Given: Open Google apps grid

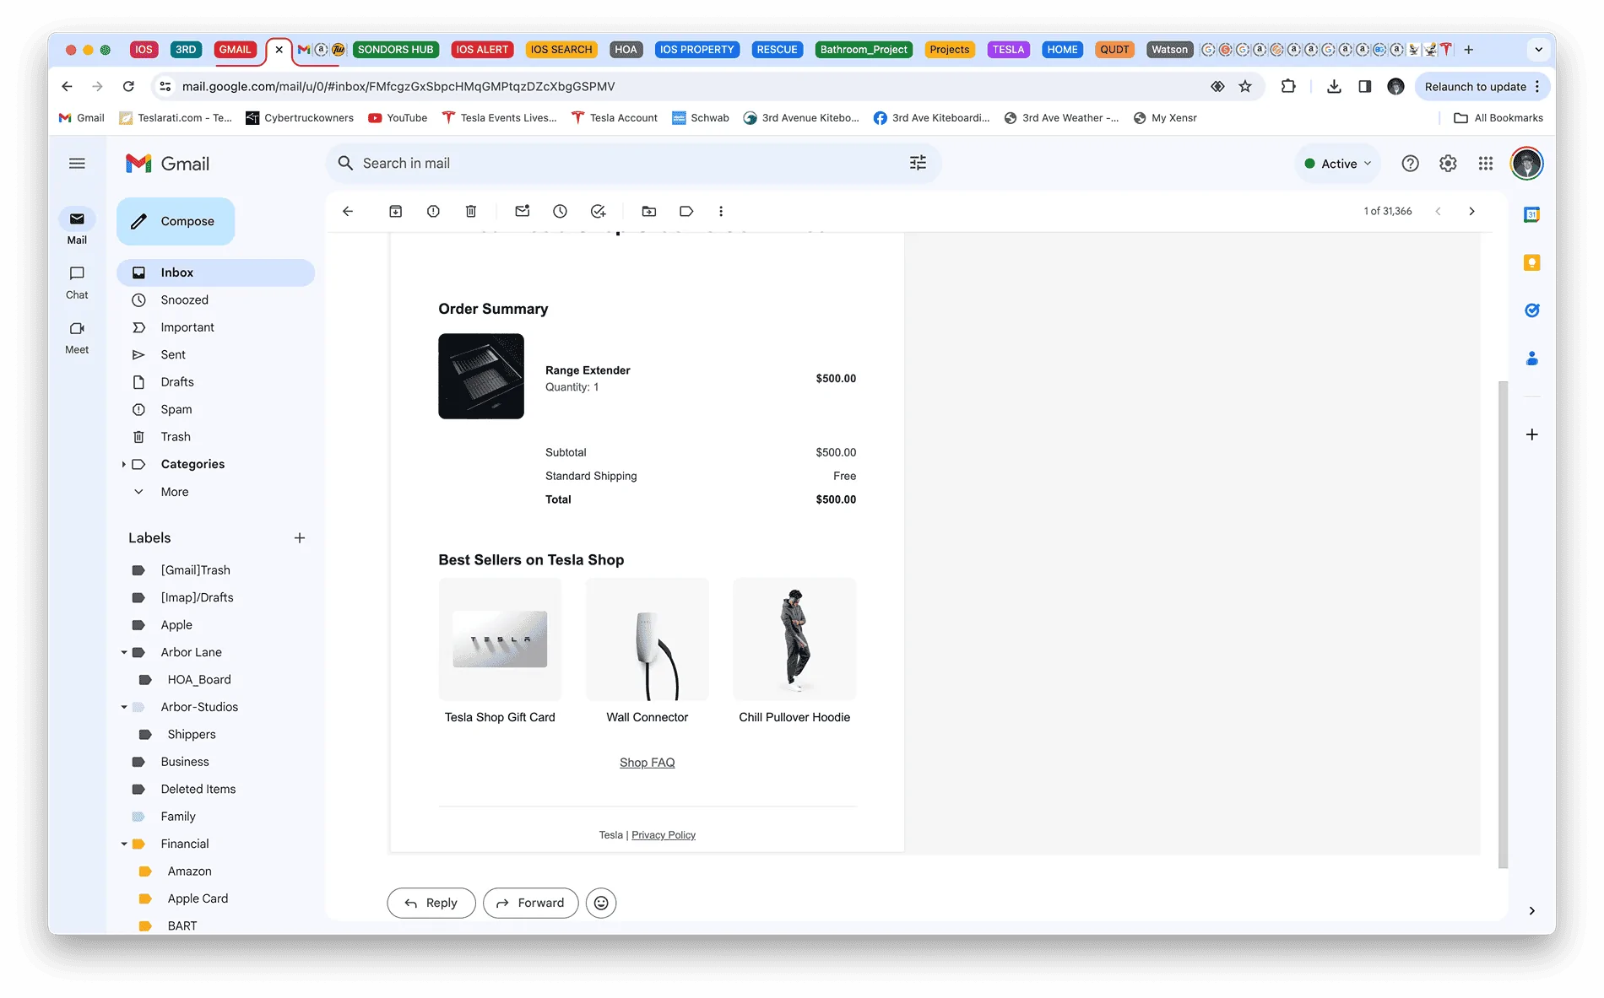Looking at the screenshot, I should [1486, 164].
